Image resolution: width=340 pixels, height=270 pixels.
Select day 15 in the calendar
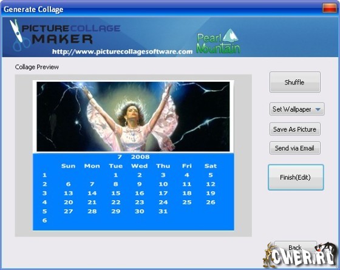point(116,193)
